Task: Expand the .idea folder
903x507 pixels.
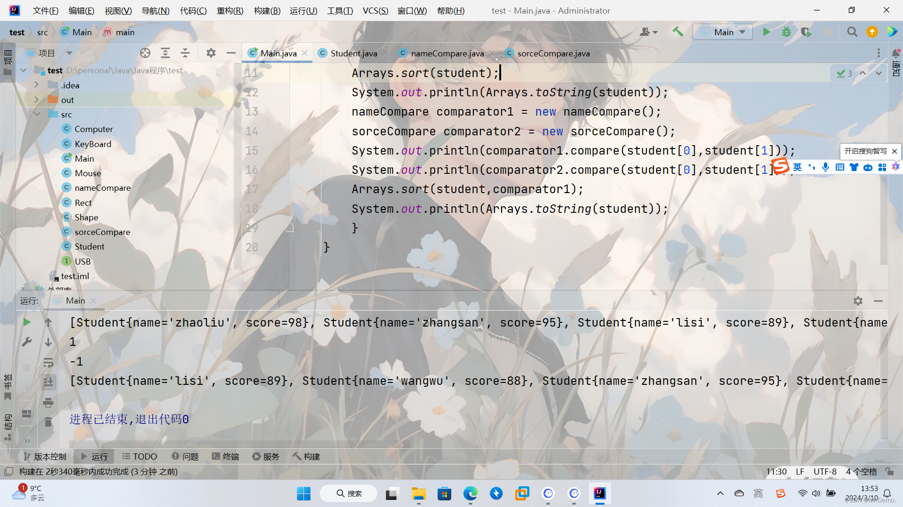Action: (x=36, y=85)
